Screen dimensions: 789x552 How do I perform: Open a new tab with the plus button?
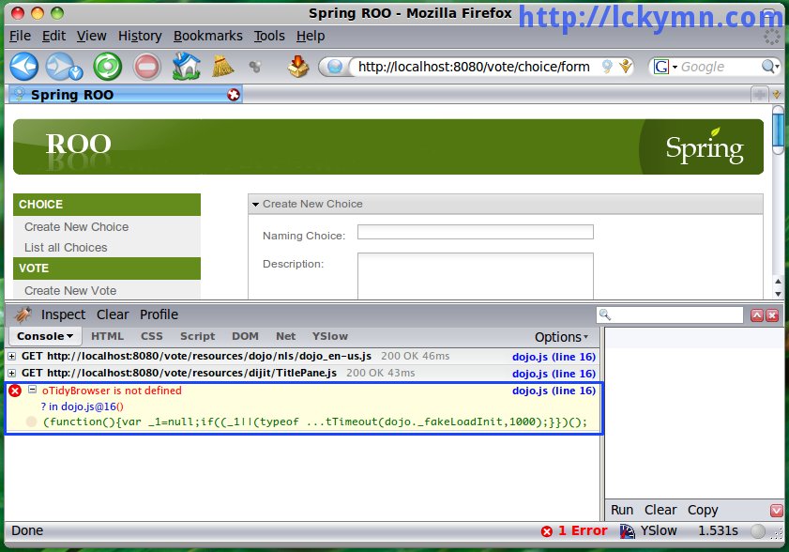point(759,94)
